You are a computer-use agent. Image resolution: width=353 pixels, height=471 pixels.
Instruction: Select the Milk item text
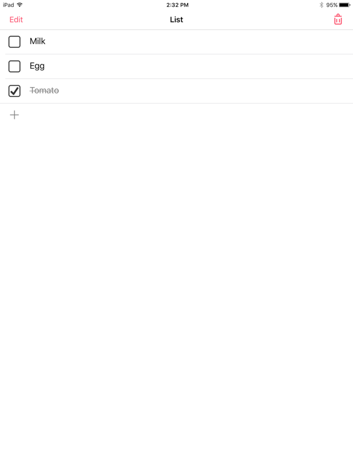[x=37, y=41]
